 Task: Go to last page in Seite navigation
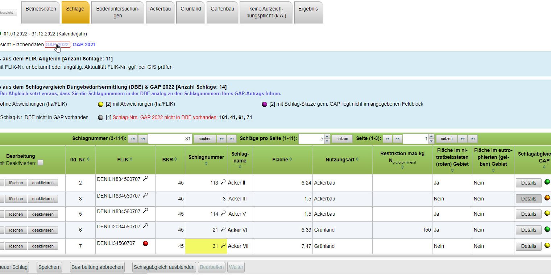click(473, 139)
